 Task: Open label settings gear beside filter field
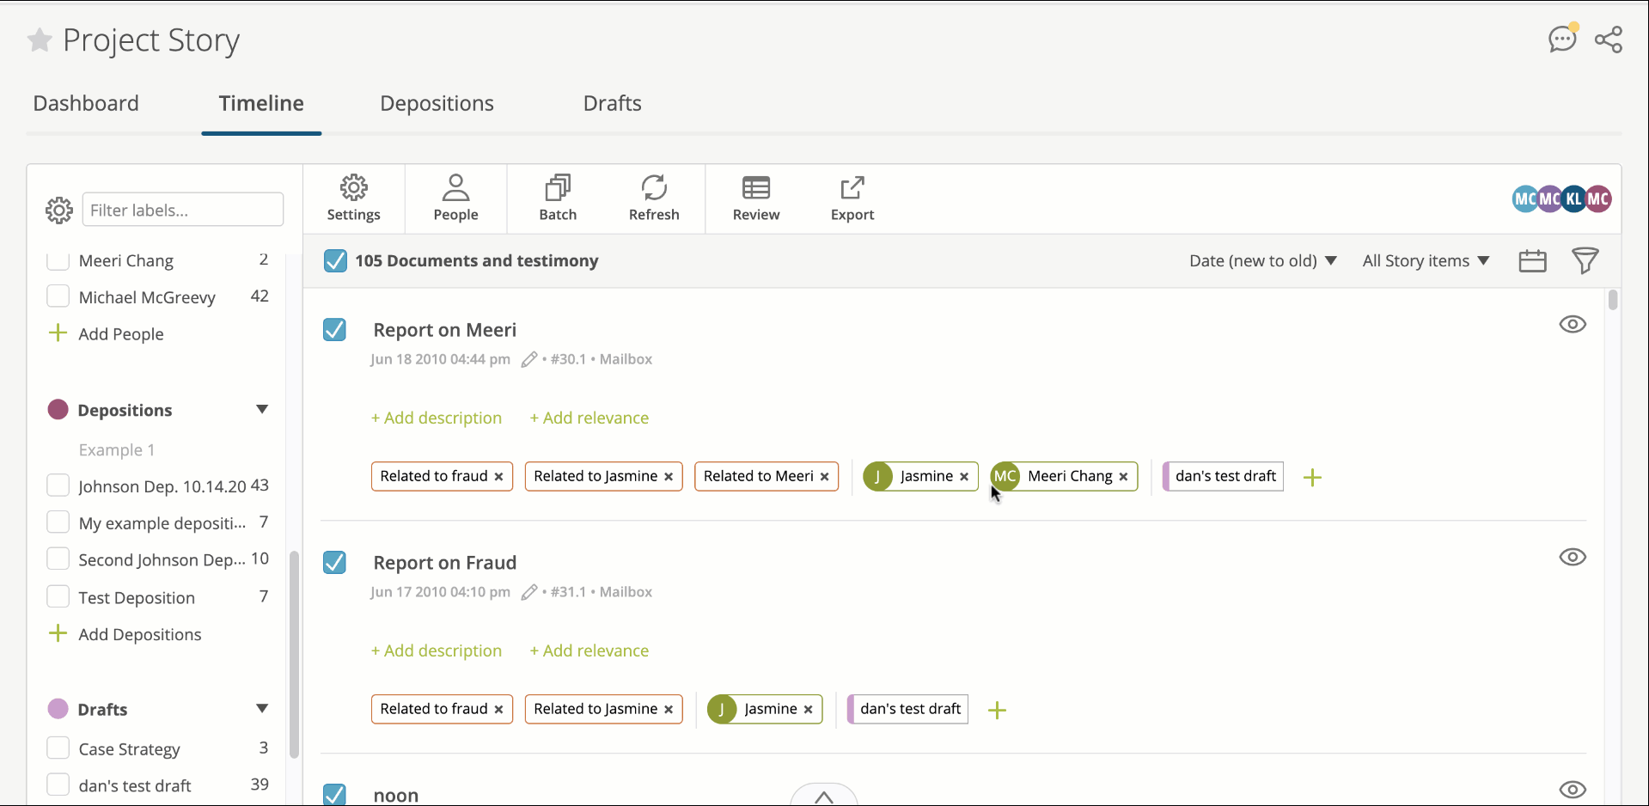[x=59, y=211]
